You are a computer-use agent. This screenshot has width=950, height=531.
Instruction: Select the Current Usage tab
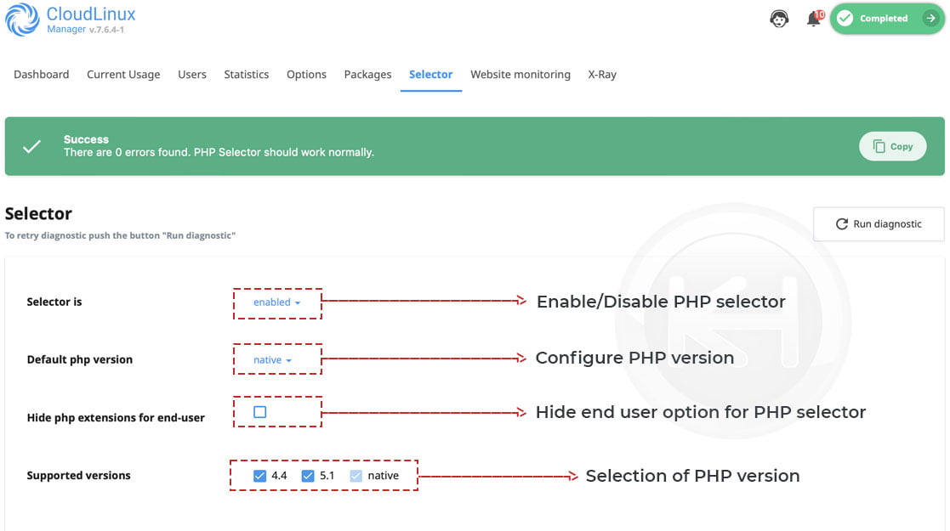tap(123, 75)
